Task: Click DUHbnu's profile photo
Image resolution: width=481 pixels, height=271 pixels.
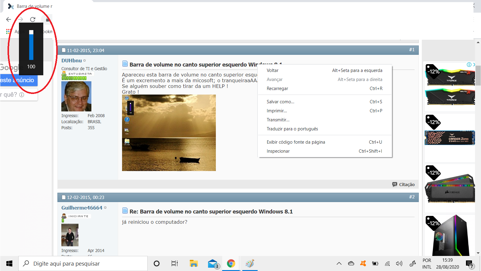Action: 76,96
